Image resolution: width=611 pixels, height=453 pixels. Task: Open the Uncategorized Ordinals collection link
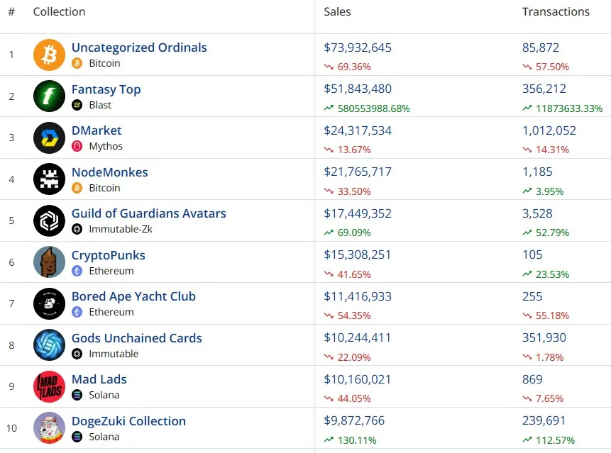coord(139,47)
